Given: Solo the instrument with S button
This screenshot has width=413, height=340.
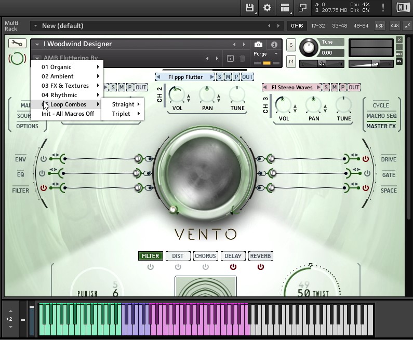Looking at the screenshot, I should click(x=291, y=45).
